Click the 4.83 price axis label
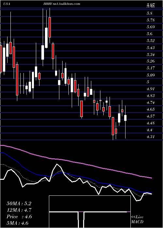Viewport: 163px width, 228px height. tap(151, 96)
